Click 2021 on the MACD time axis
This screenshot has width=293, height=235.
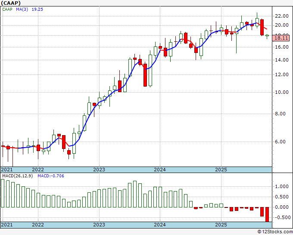pos(7,225)
